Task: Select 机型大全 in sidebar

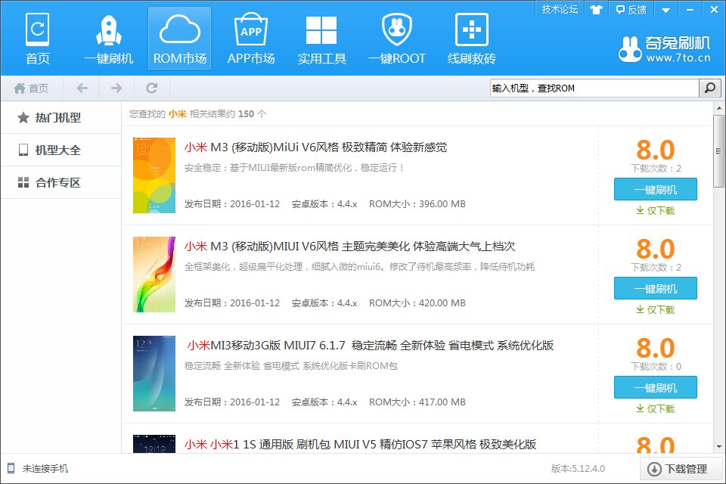Action: (x=60, y=150)
